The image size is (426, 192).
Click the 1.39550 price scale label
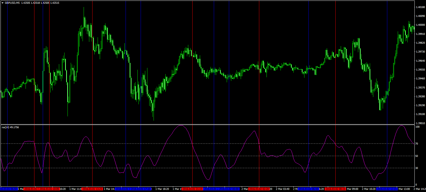420,70
